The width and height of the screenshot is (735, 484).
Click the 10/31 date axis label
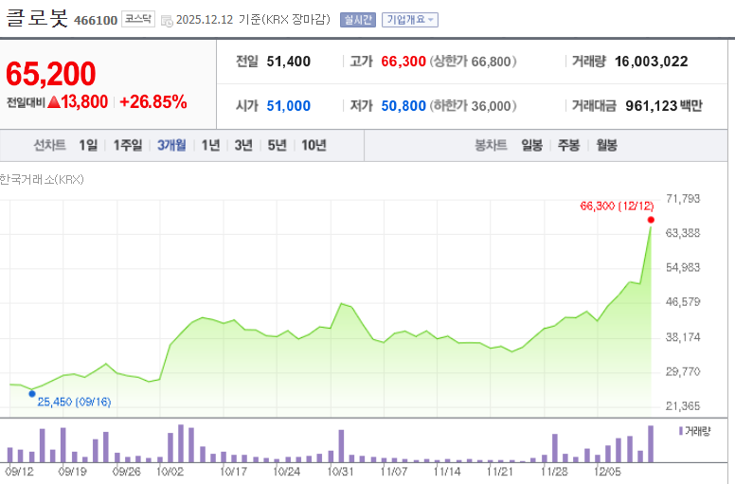(340, 472)
